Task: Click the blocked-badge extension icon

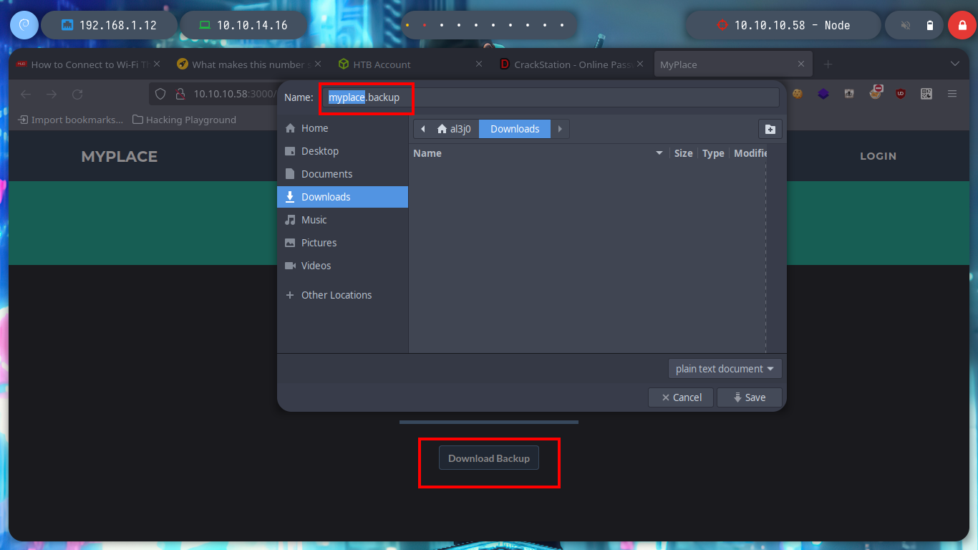Action: [x=876, y=92]
